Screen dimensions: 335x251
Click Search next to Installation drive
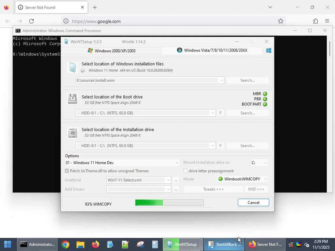pos(247,146)
